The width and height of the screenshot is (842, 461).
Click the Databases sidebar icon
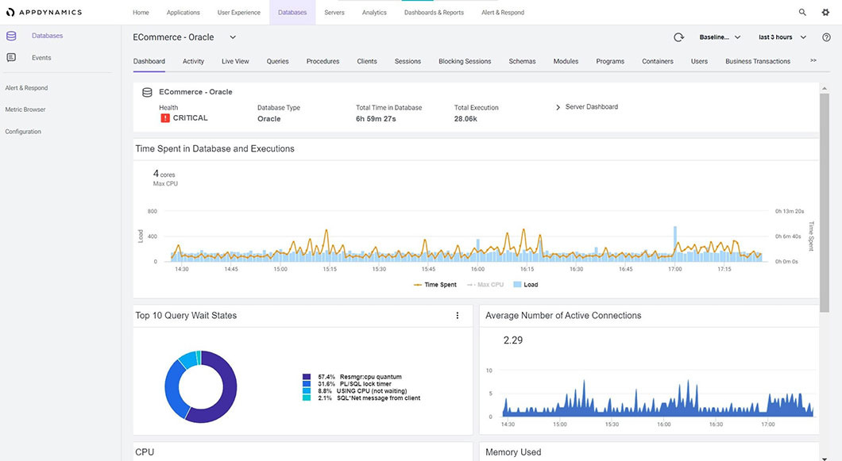click(x=11, y=36)
